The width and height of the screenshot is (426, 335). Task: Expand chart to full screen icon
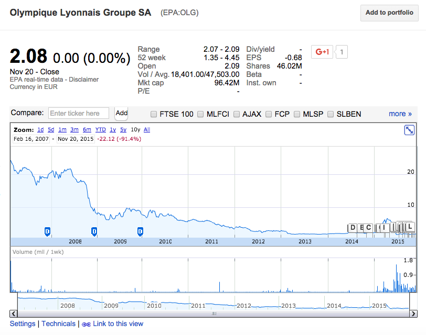point(409,130)
